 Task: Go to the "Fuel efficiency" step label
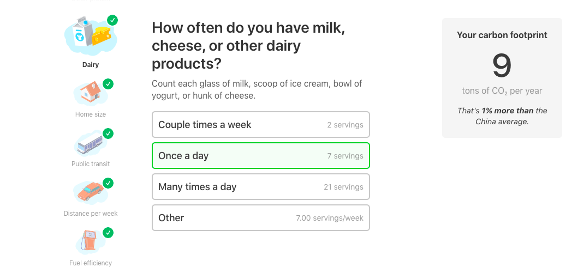click(x=91, y=263)
